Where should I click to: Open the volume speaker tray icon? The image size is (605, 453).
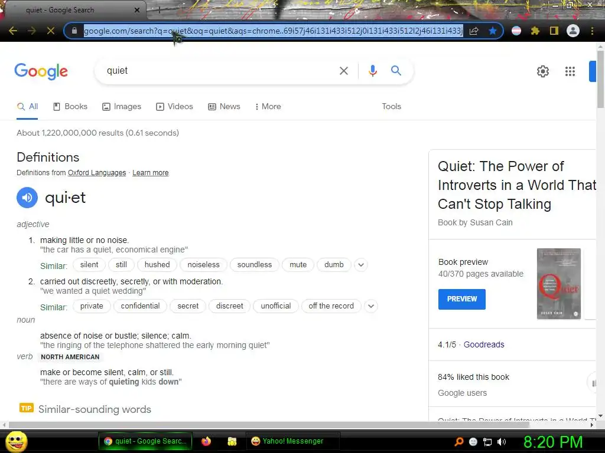click(x=502, y=442)
